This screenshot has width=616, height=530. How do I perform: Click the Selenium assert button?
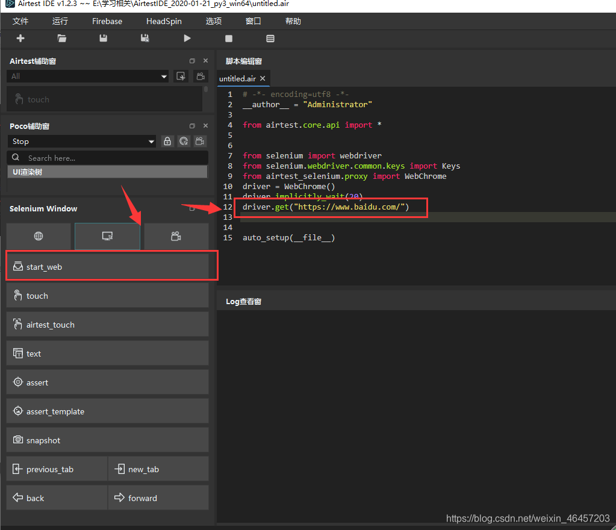pos(108,382)
